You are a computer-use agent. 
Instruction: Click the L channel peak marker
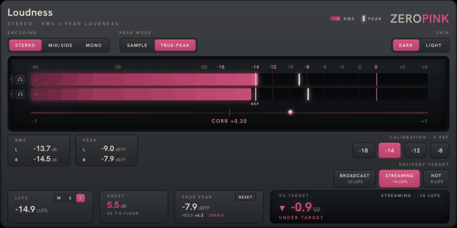pyautogui.click(x=299, y=79)
